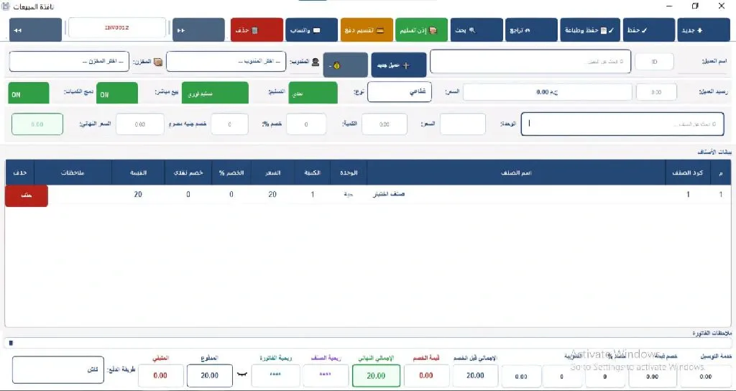Open تقسيم دفع split payment
Image resolution: width=736 pixels, height=391 pixels.
[367, 30]
